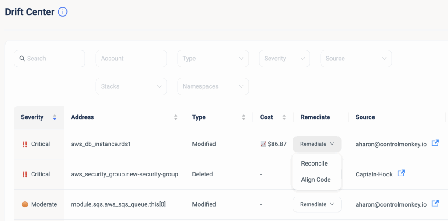Click the Account filter field
The image size is (448, 221).
pyautogui.click(x=131, y=59)
